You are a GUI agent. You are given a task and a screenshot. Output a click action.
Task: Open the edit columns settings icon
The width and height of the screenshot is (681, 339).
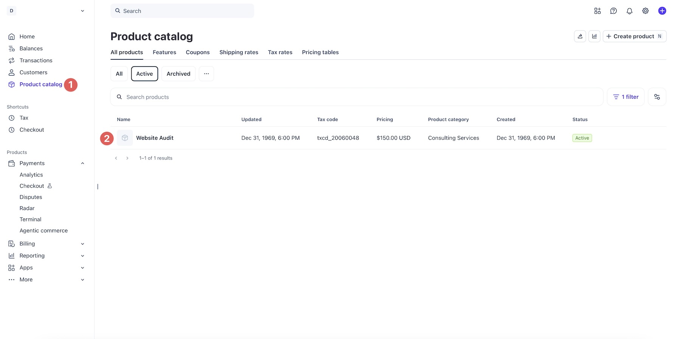coord(657,97)
